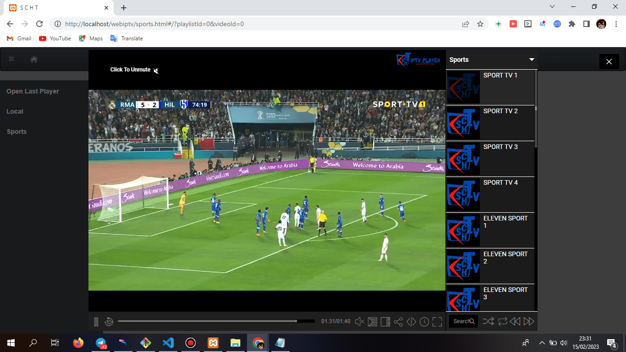Screen dimensions: 626x352
Task: Open the Extensions puzzle menu
Action: 572,24
